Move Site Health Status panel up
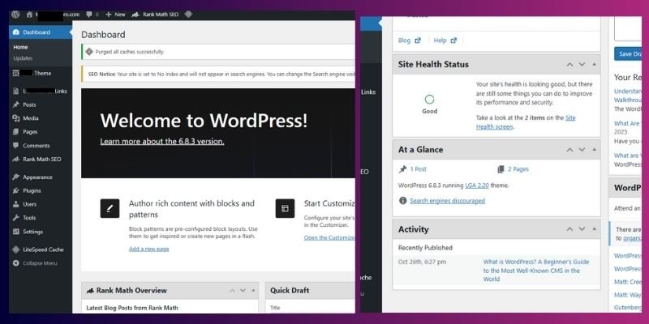649x324 pixels. click(x=570, y=65)
